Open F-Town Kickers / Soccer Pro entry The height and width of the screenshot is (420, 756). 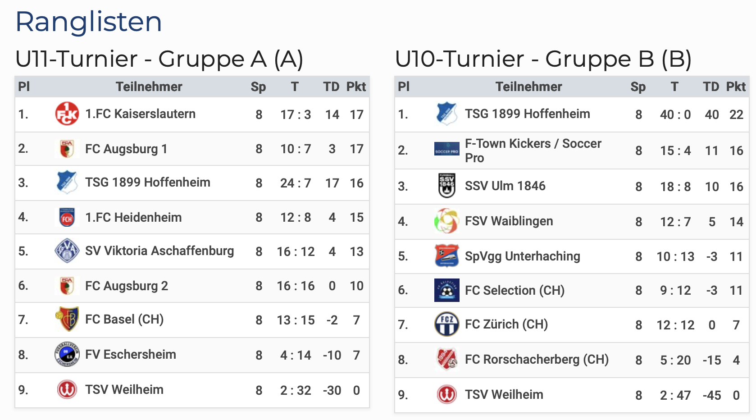point(533,151)
